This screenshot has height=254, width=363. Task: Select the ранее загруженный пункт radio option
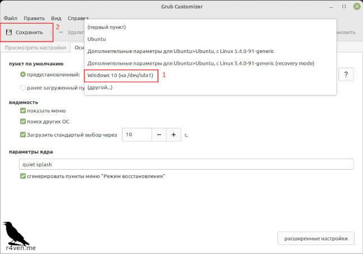point(23,88)
